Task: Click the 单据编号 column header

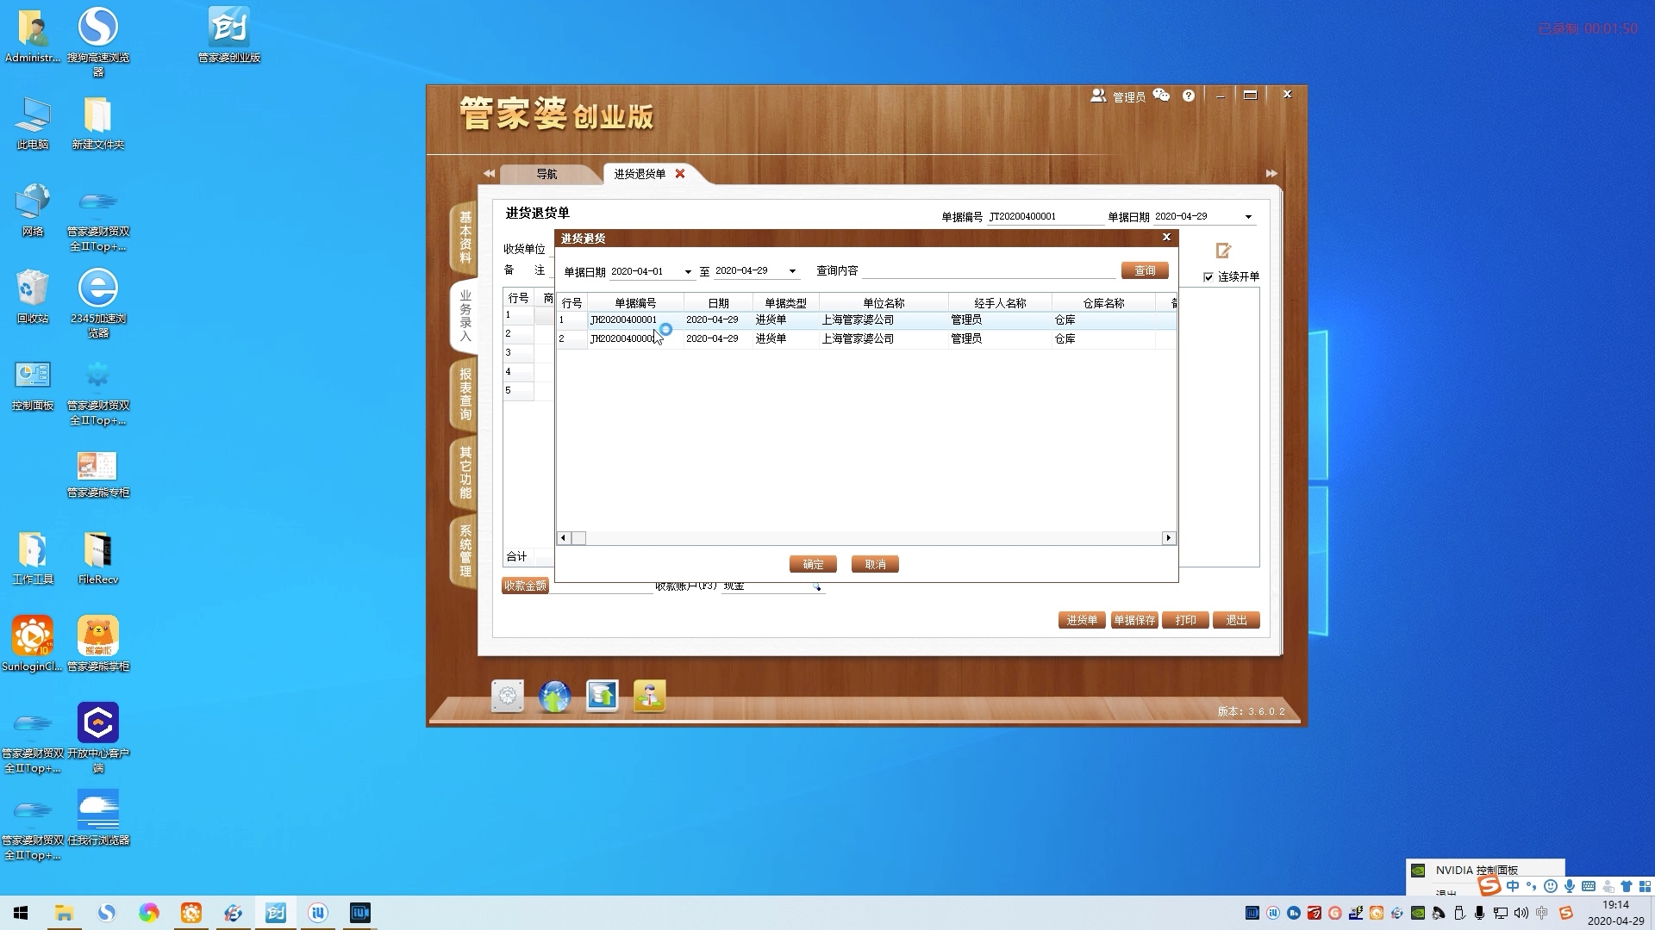Action: pos(635,303)
